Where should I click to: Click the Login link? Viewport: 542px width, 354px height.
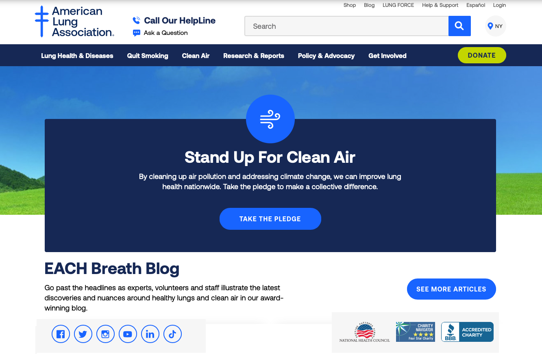click(x=500, y=5)
